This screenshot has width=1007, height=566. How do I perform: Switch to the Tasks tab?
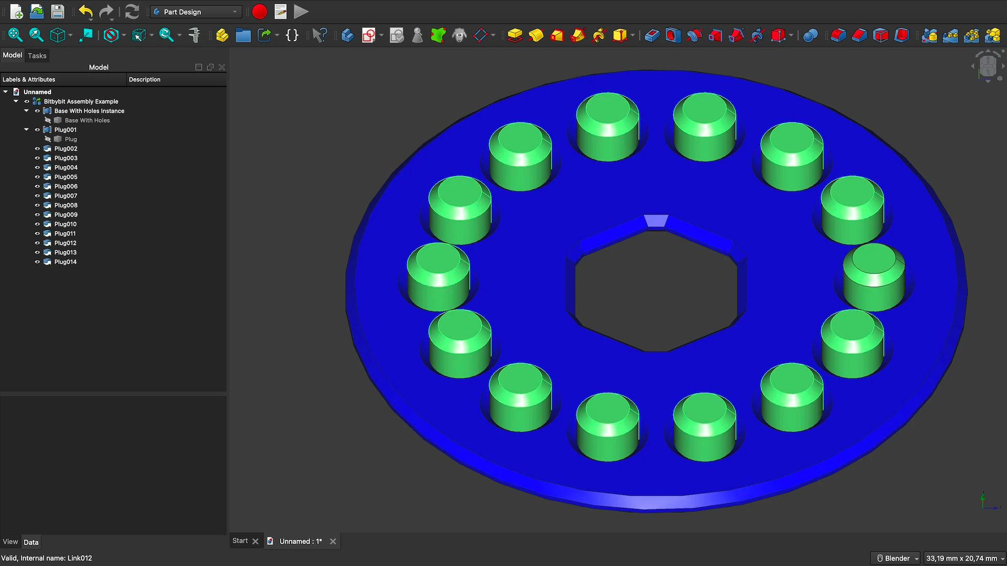pos(37,56)
